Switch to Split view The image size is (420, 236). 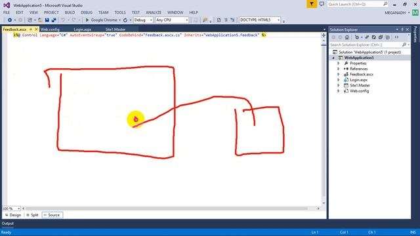tap(32, 215)
